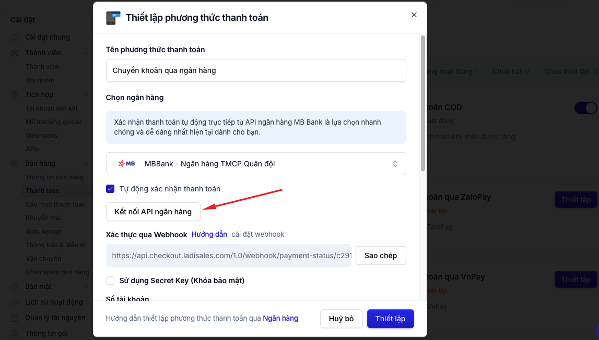Screen dimensions: 599x340
Task: Click the Kết nối API ngân hàng button
Action: 153,212
